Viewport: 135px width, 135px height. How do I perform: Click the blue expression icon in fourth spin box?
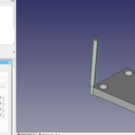coord(1,115)
